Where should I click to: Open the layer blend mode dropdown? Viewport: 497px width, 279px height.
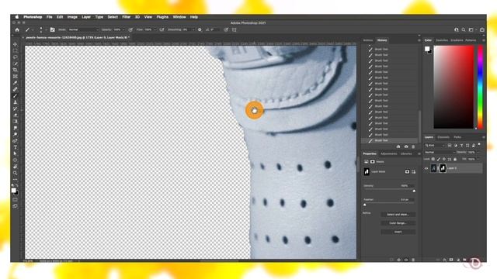[x=440, y=153]
